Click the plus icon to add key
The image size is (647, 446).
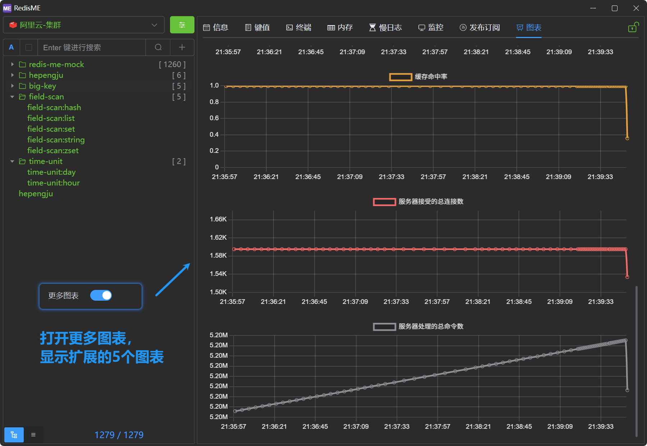click(x=182, y=47)
